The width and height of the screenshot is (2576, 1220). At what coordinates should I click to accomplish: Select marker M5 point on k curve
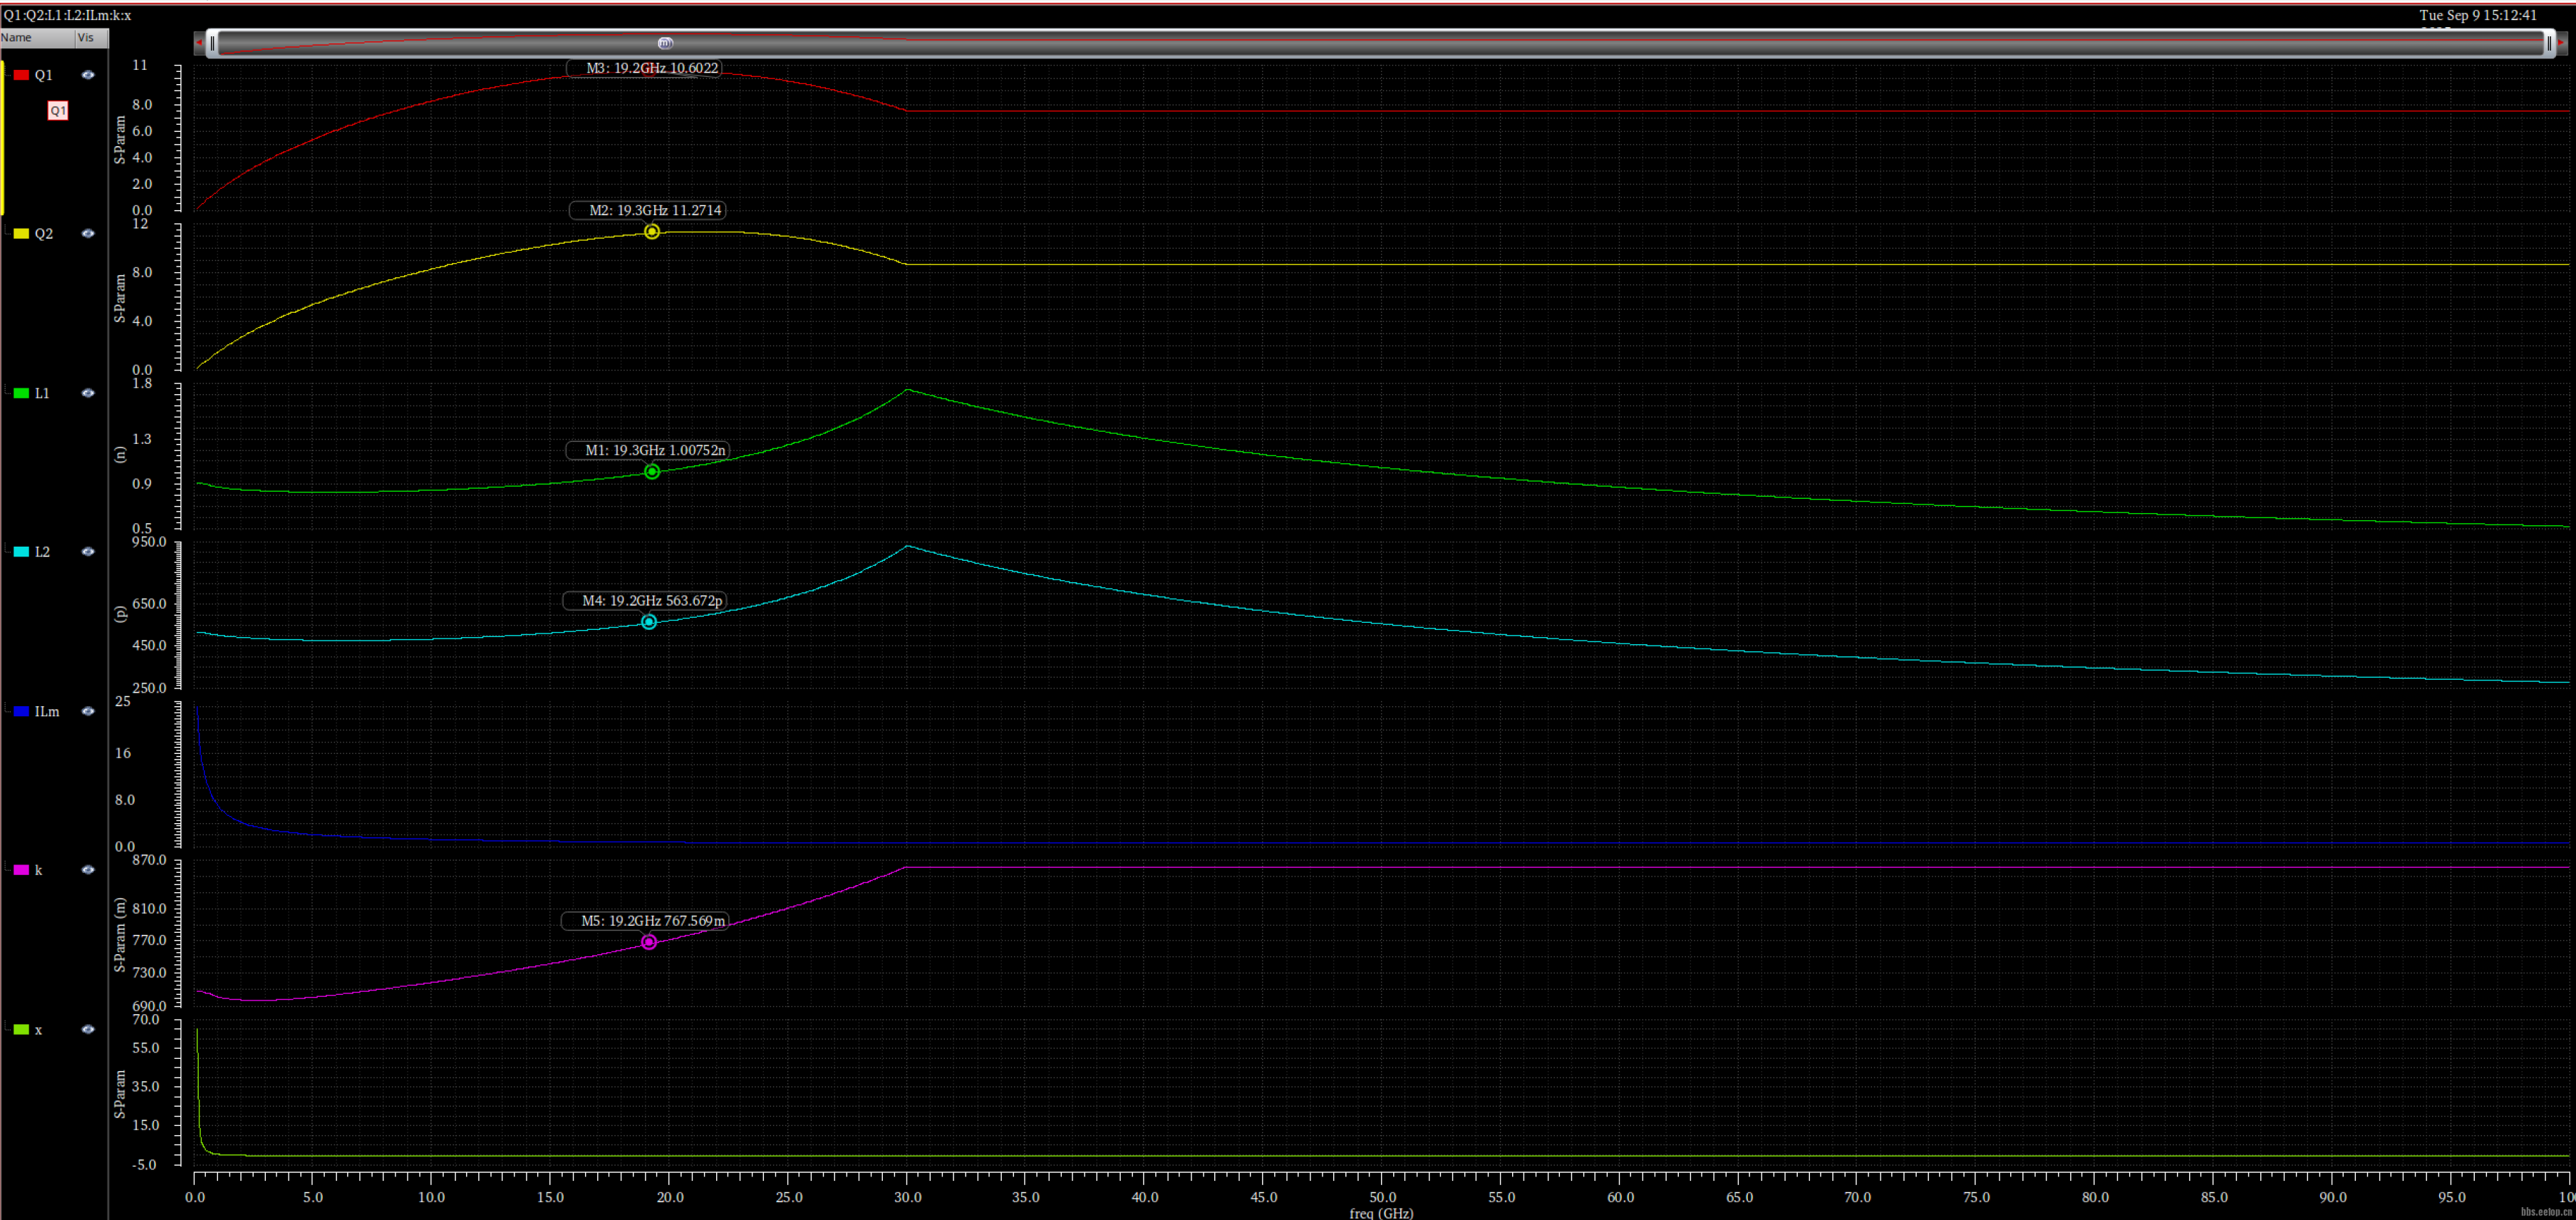(649, 942)
